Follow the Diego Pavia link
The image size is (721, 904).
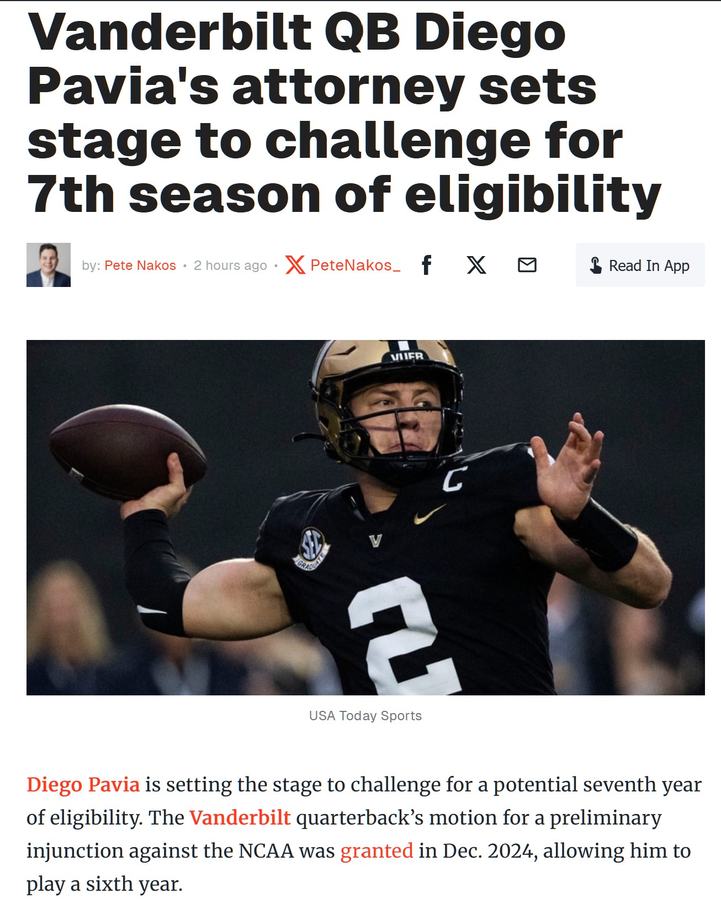click(83, 784)
